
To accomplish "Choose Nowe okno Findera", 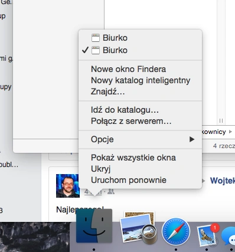I will click(140, 69).
